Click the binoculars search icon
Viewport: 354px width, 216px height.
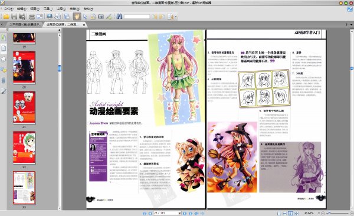[119, 17]
